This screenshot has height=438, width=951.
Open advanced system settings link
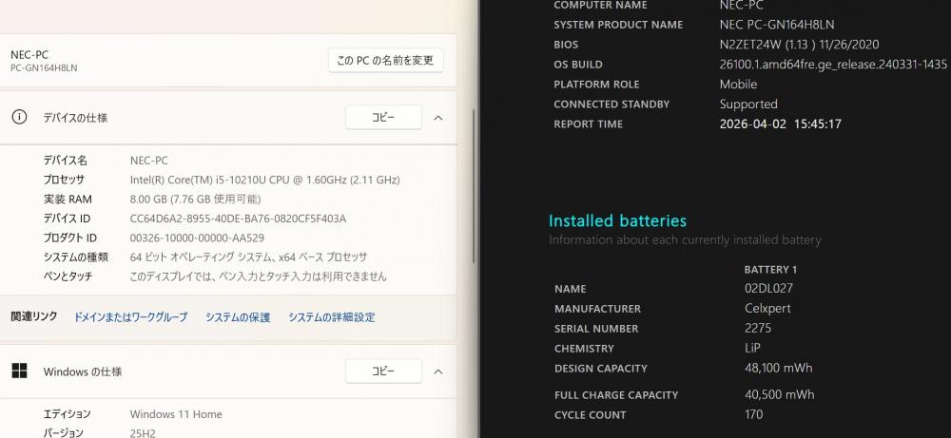click(332, 316)
